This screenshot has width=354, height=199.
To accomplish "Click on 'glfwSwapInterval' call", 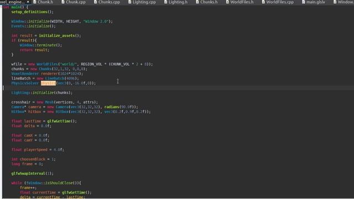I will [28, 174].
